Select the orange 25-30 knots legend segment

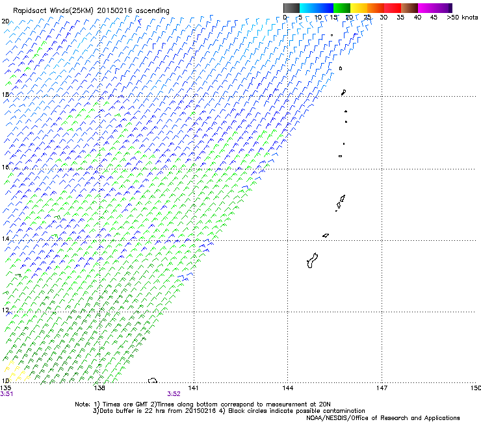[x=376, y=8]
